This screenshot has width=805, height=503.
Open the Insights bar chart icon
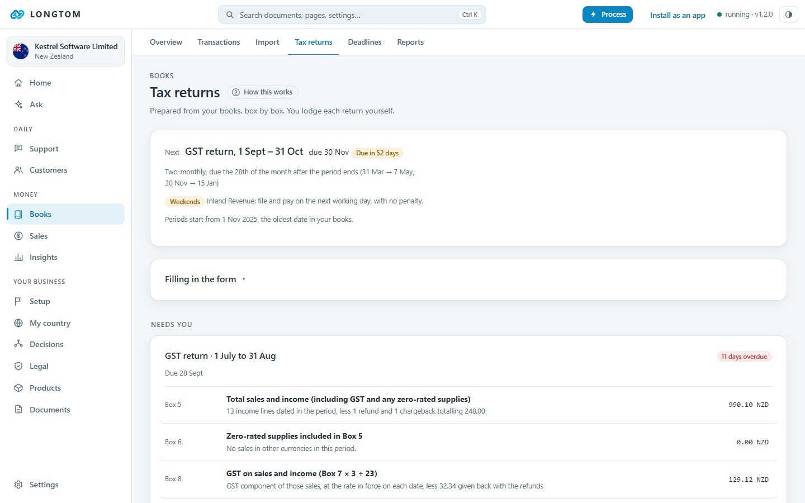pos(18,257)
